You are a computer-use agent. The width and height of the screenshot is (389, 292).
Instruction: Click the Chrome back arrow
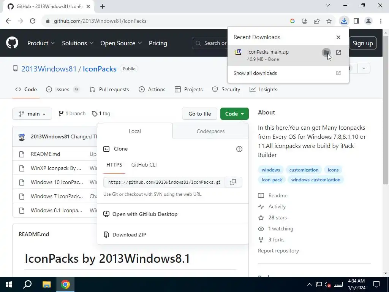pyautogui.click(x=8, y=21)
